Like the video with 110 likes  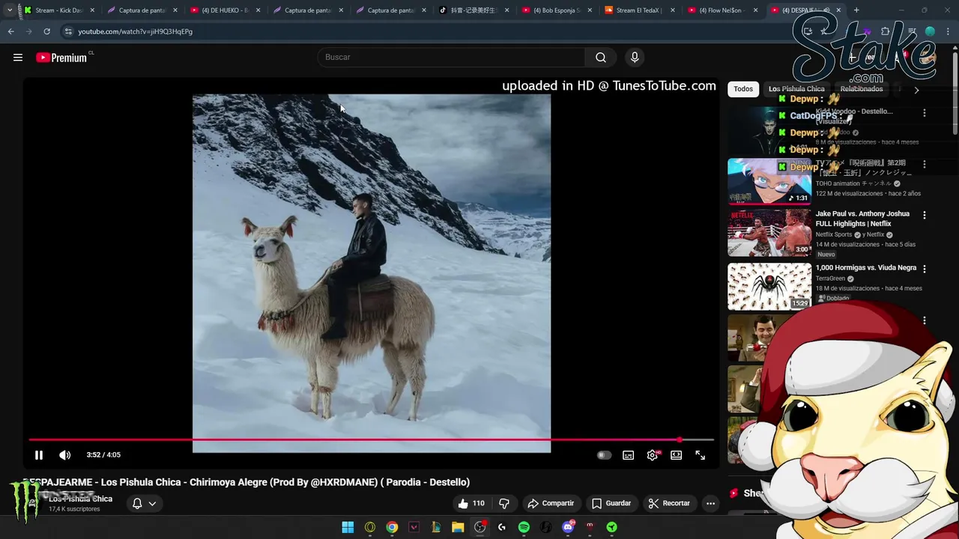click(x=471, y=503)
